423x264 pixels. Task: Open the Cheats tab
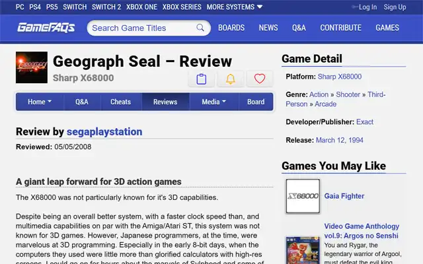[x=120, y=102]
